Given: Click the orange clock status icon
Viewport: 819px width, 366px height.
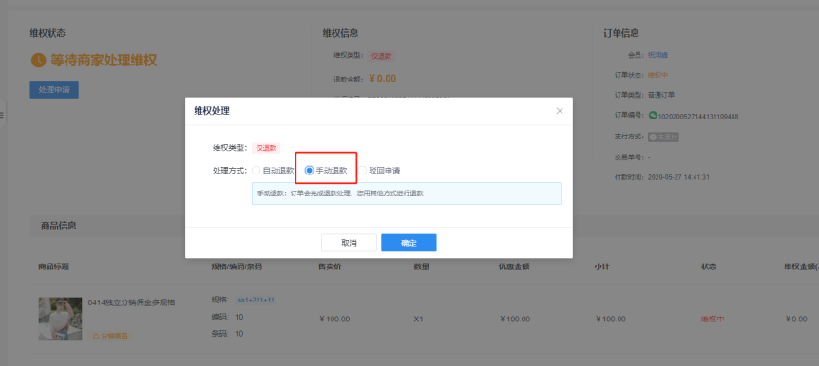Looking at the screenshot, I should pos(38,60).
